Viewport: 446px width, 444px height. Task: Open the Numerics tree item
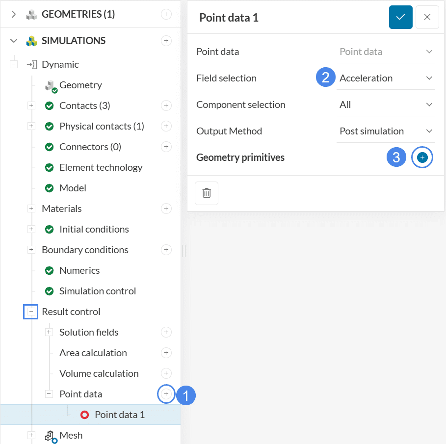coord(79,270)
